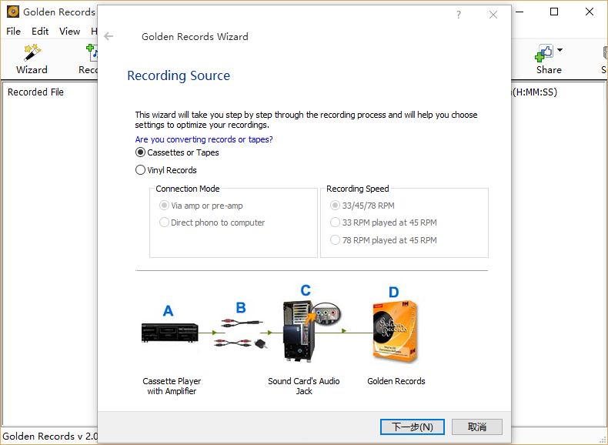608x445 pixels.
Task: Click the wizard back arrow
Action: 109,36
